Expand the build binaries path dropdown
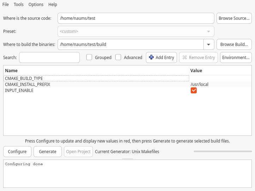Viewport: 255px width, 191px height. tap(208, 45)
